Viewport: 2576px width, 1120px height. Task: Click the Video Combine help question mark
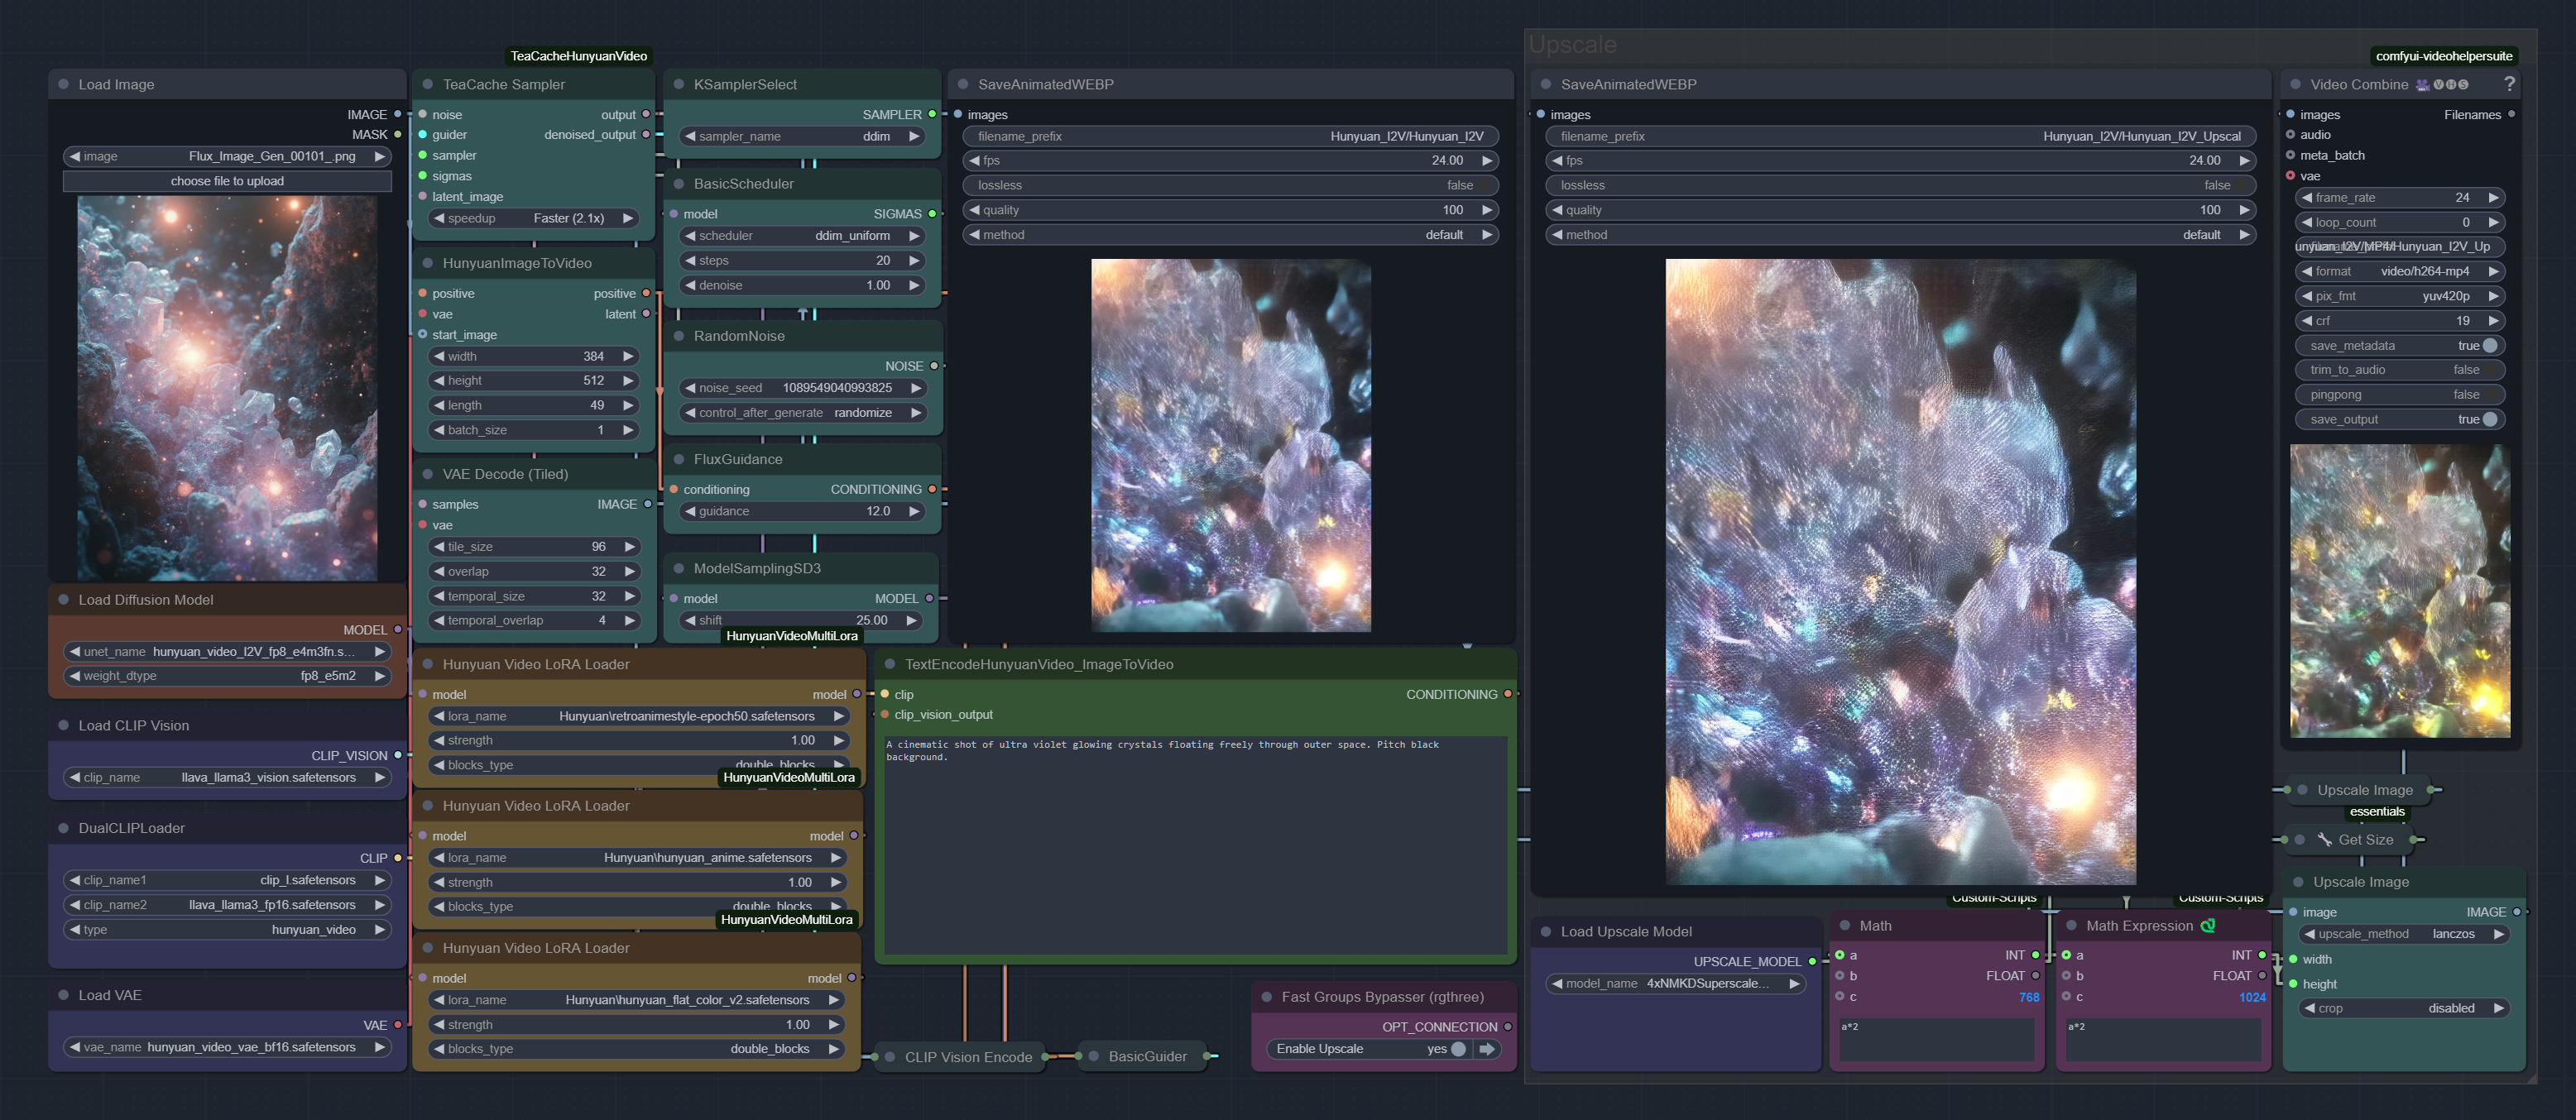pyautogui.click(x=2508, y=84)
